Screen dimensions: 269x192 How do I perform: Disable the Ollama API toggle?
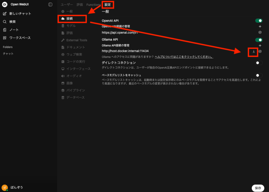click(x=259, y=40)
